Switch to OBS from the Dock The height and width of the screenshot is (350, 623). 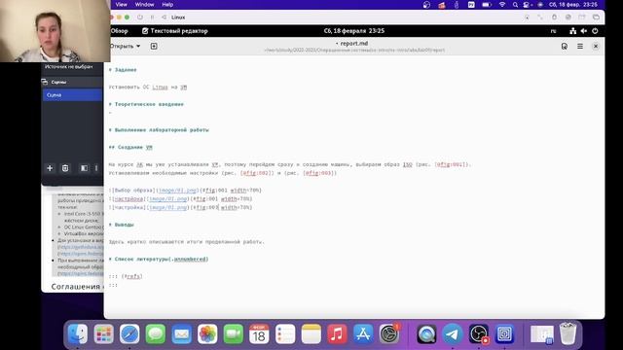coord(478,333)
